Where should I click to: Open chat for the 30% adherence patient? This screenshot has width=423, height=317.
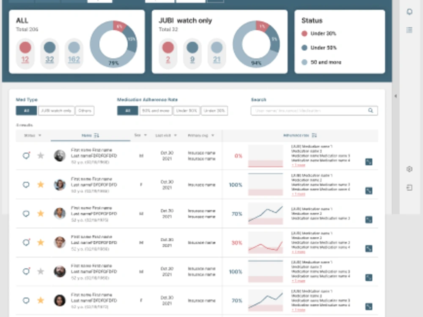pos(26,242)
